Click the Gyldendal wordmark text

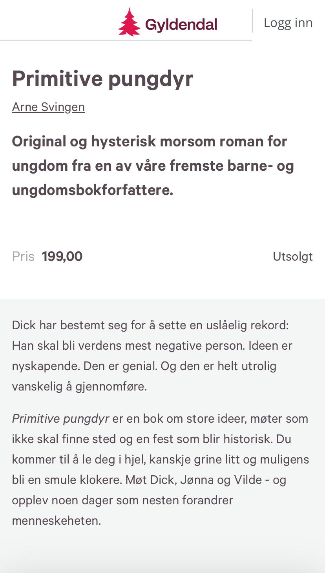tap(181, 25)
